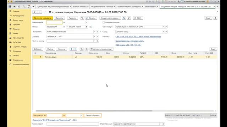Click the Накладная № input field
This screenshot has height=127, width=227.
pos(54,23)
